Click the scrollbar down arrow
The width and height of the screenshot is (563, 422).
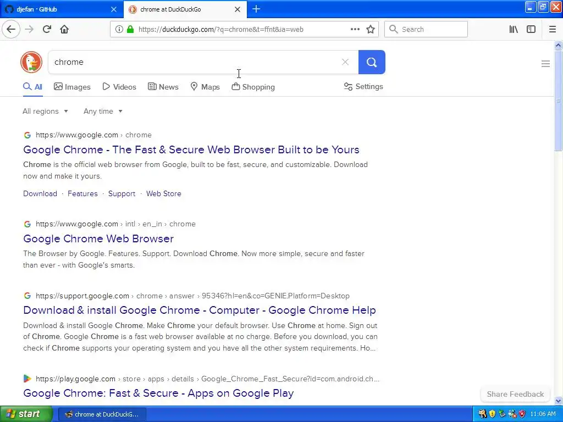[559, 401]
